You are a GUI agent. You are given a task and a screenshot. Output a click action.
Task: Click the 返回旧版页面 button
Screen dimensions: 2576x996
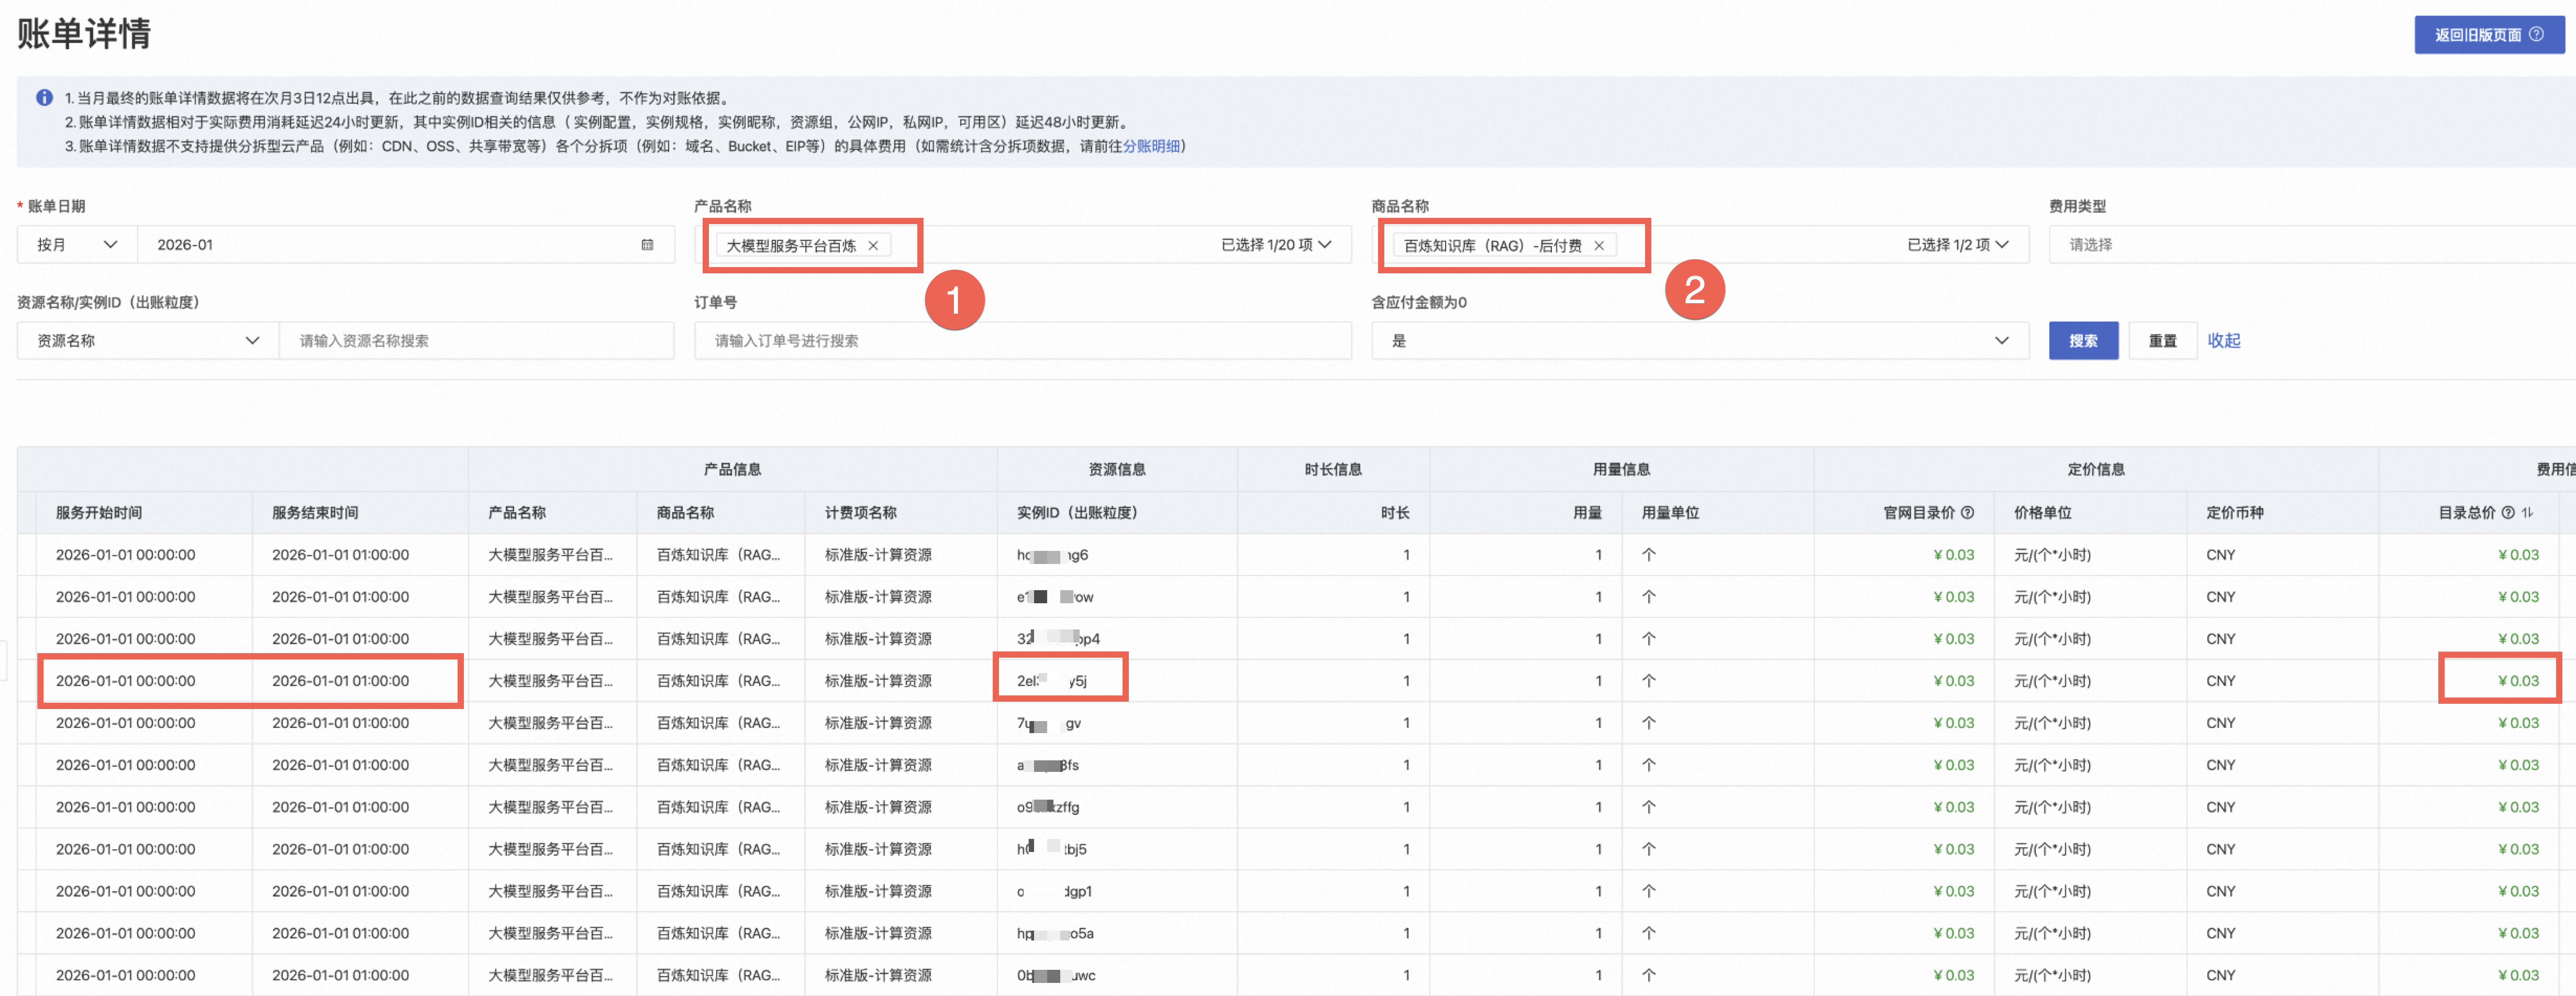pos(2478,35)
